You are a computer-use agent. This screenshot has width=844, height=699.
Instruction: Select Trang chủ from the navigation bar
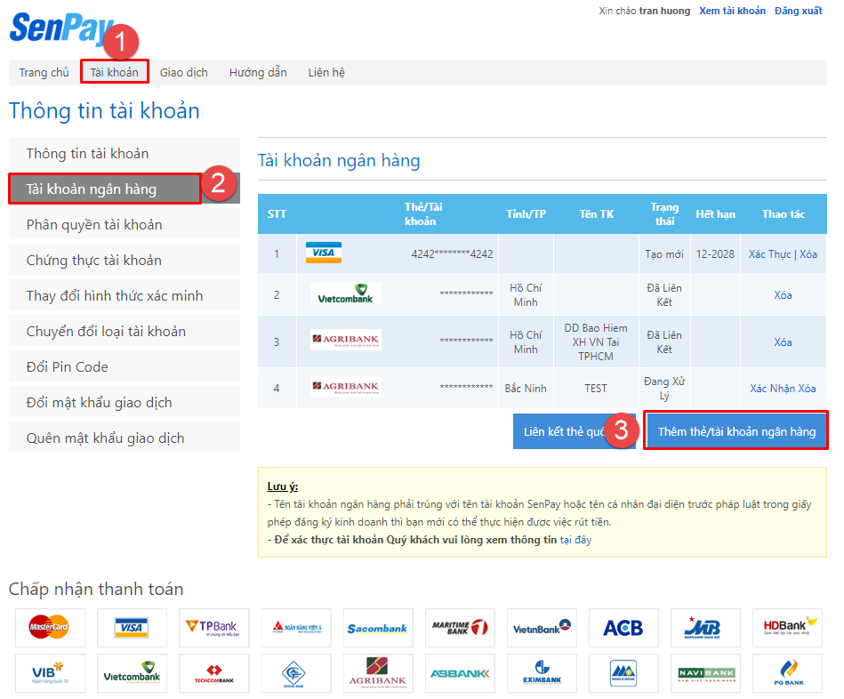[x=44, y=72]
